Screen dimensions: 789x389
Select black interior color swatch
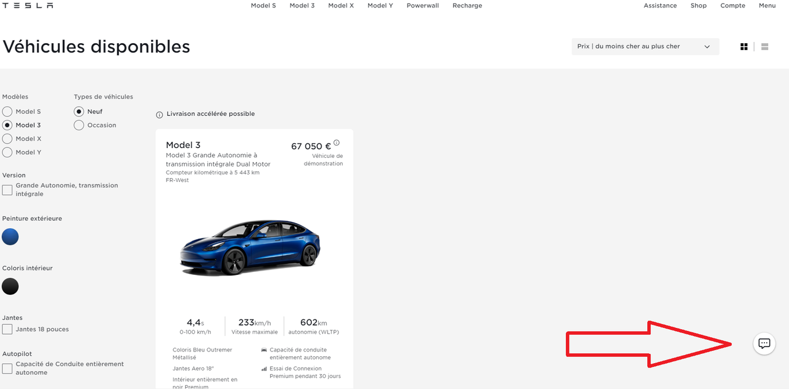coord(10,287)
